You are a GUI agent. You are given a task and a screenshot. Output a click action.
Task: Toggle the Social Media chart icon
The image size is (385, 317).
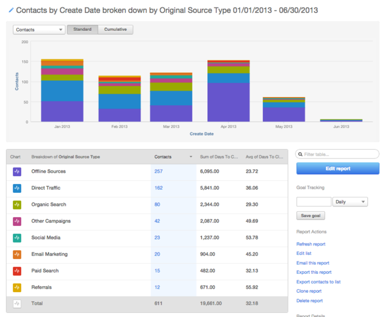(x=17, y=238)
